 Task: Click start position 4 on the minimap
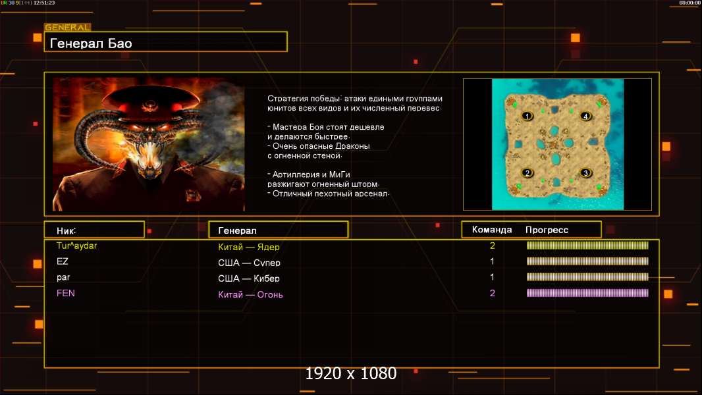coord(585,117)
